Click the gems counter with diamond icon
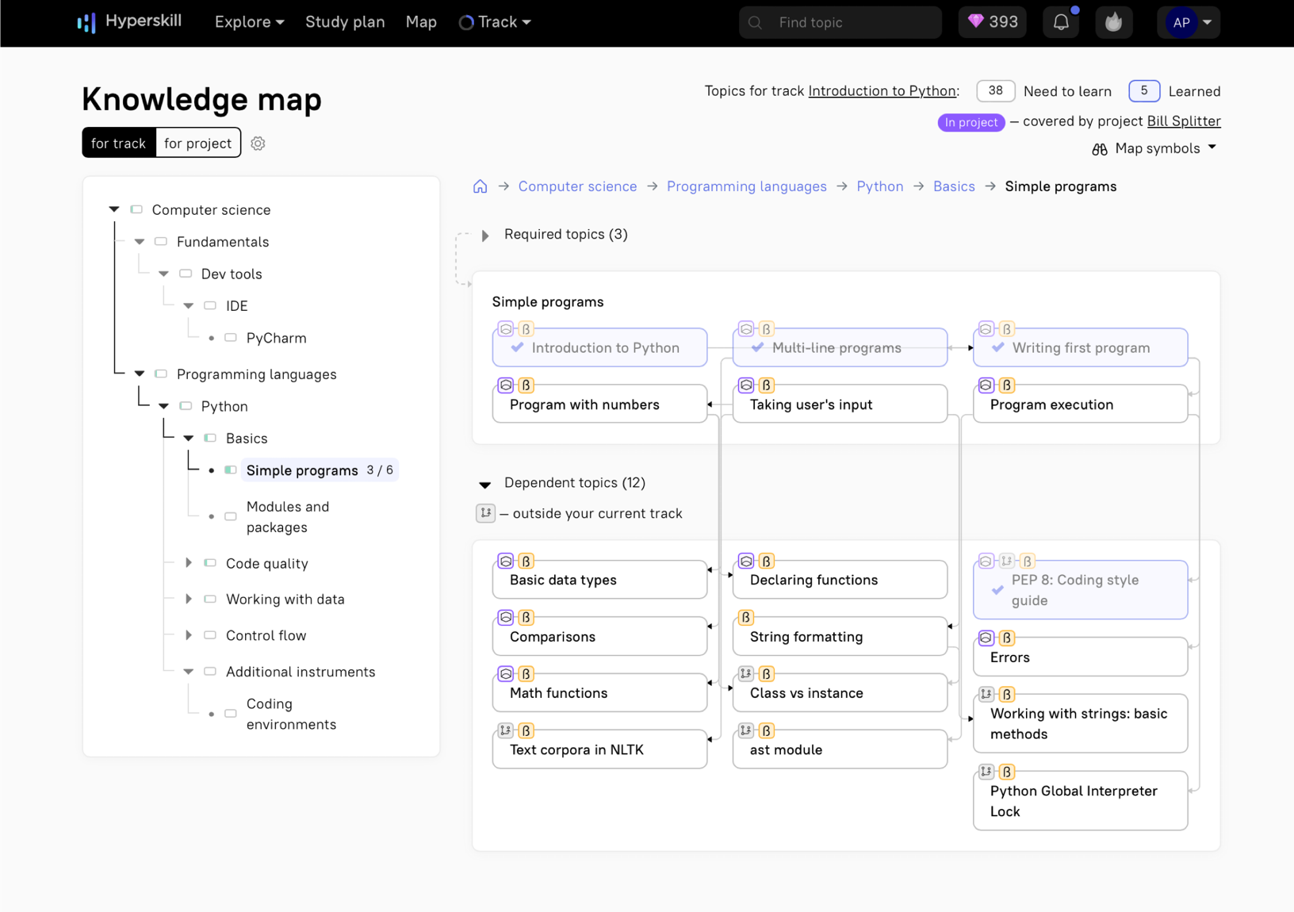The image size is (1294, 912). pos(992,21)
